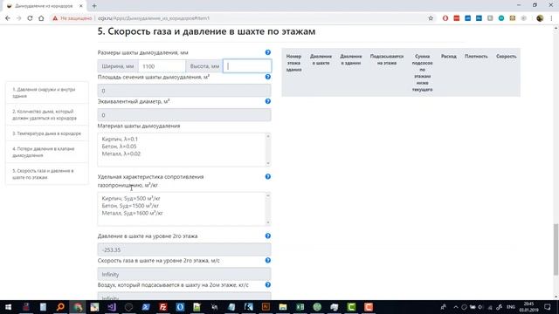The width and height of the screenshot is (559, 314).
Task: Select brick option in shaft material list
Action: pyautogui.click(x=120, y=139)
